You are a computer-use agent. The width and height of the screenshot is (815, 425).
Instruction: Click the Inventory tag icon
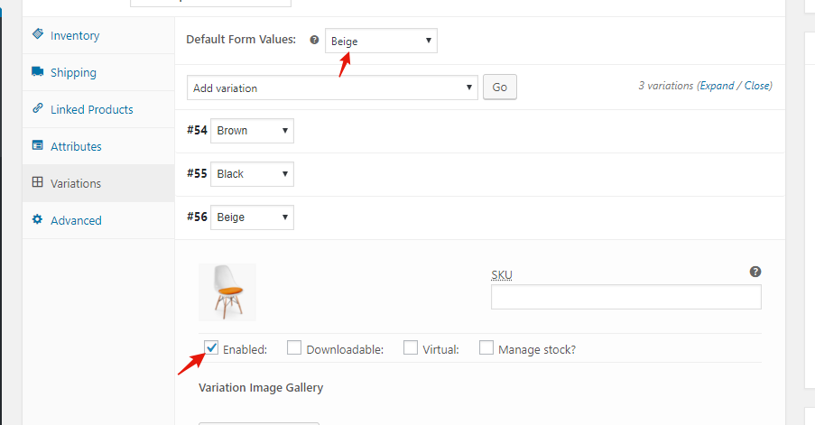tap(37, 34)
